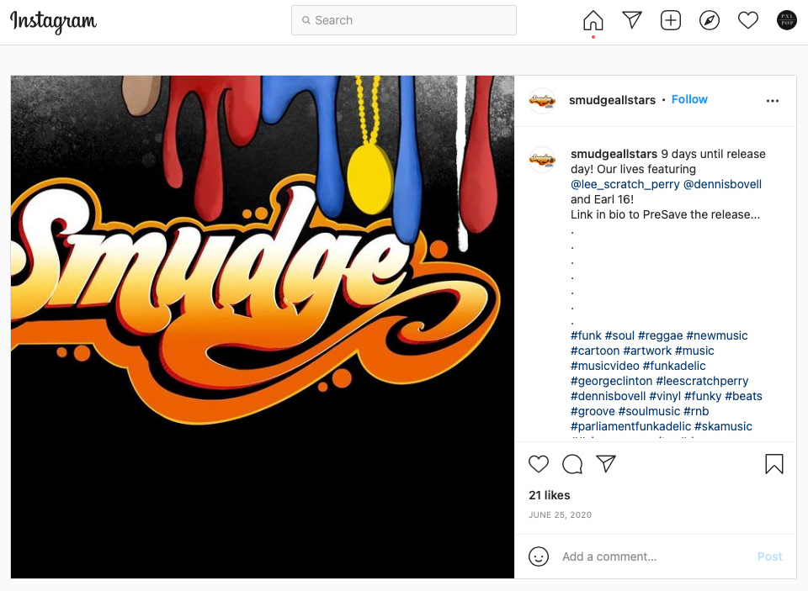Image resolution: width=808 pixels, height=591 pixels.
Task: Click the Instagram logo
Action: [53, 22]
